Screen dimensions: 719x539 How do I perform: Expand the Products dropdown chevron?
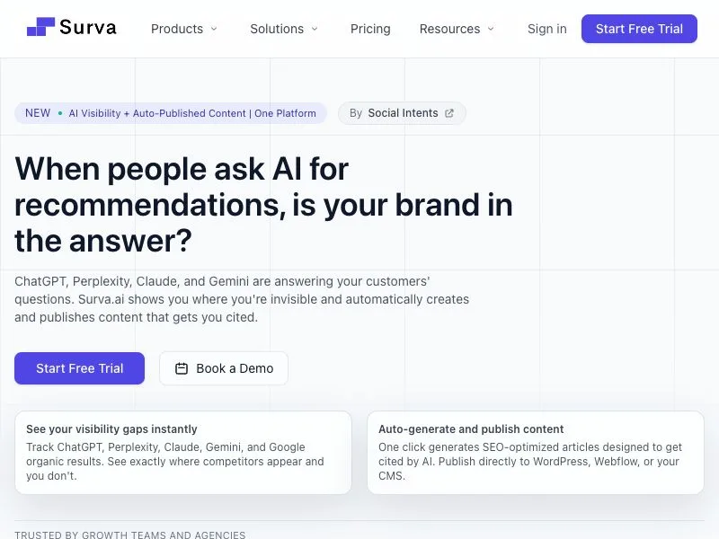(x=214, y=29)
